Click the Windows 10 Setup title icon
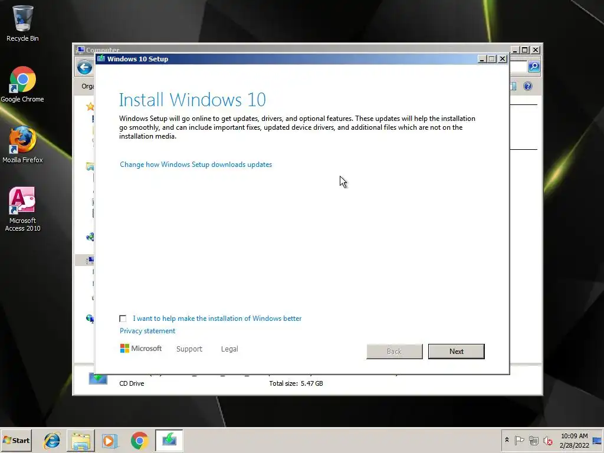Viewport: 604px width, 453px height. click(101, 58)
